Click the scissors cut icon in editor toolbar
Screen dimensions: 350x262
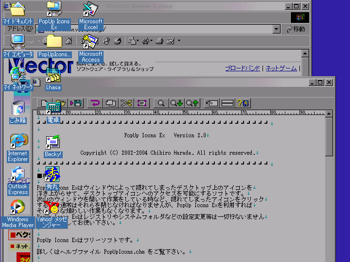coord(126,103)
